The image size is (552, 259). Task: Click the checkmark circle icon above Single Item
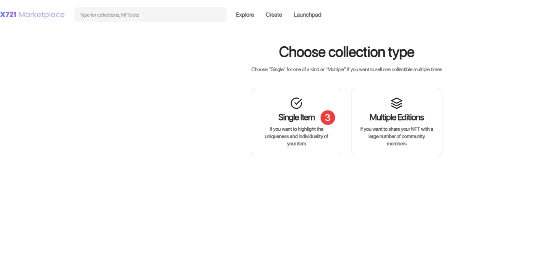[x=296, y=103]
